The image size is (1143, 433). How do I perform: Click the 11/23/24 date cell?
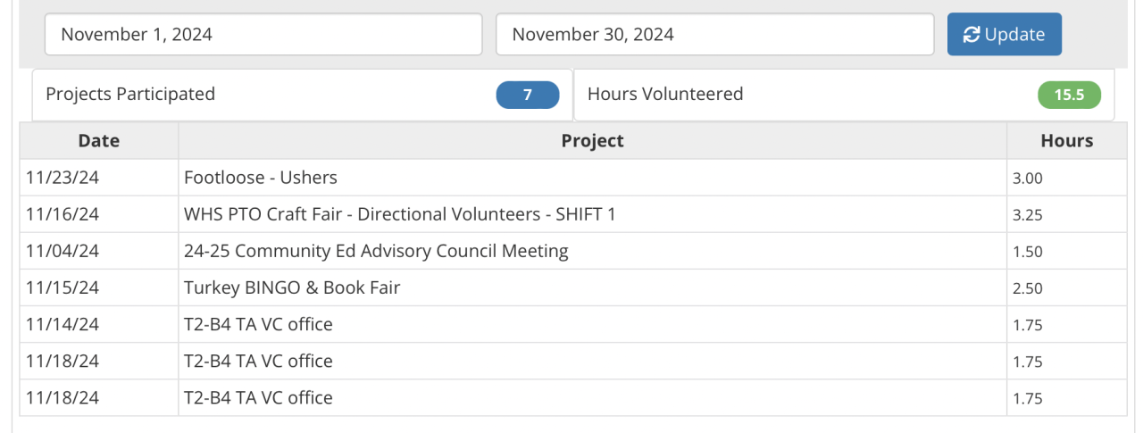click(x=63, y=178)
